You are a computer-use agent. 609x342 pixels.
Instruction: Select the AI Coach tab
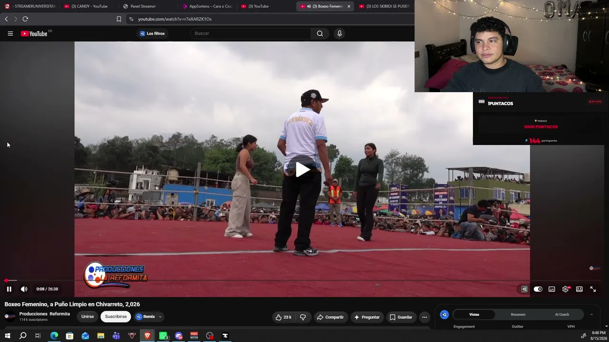pos(562,314)
